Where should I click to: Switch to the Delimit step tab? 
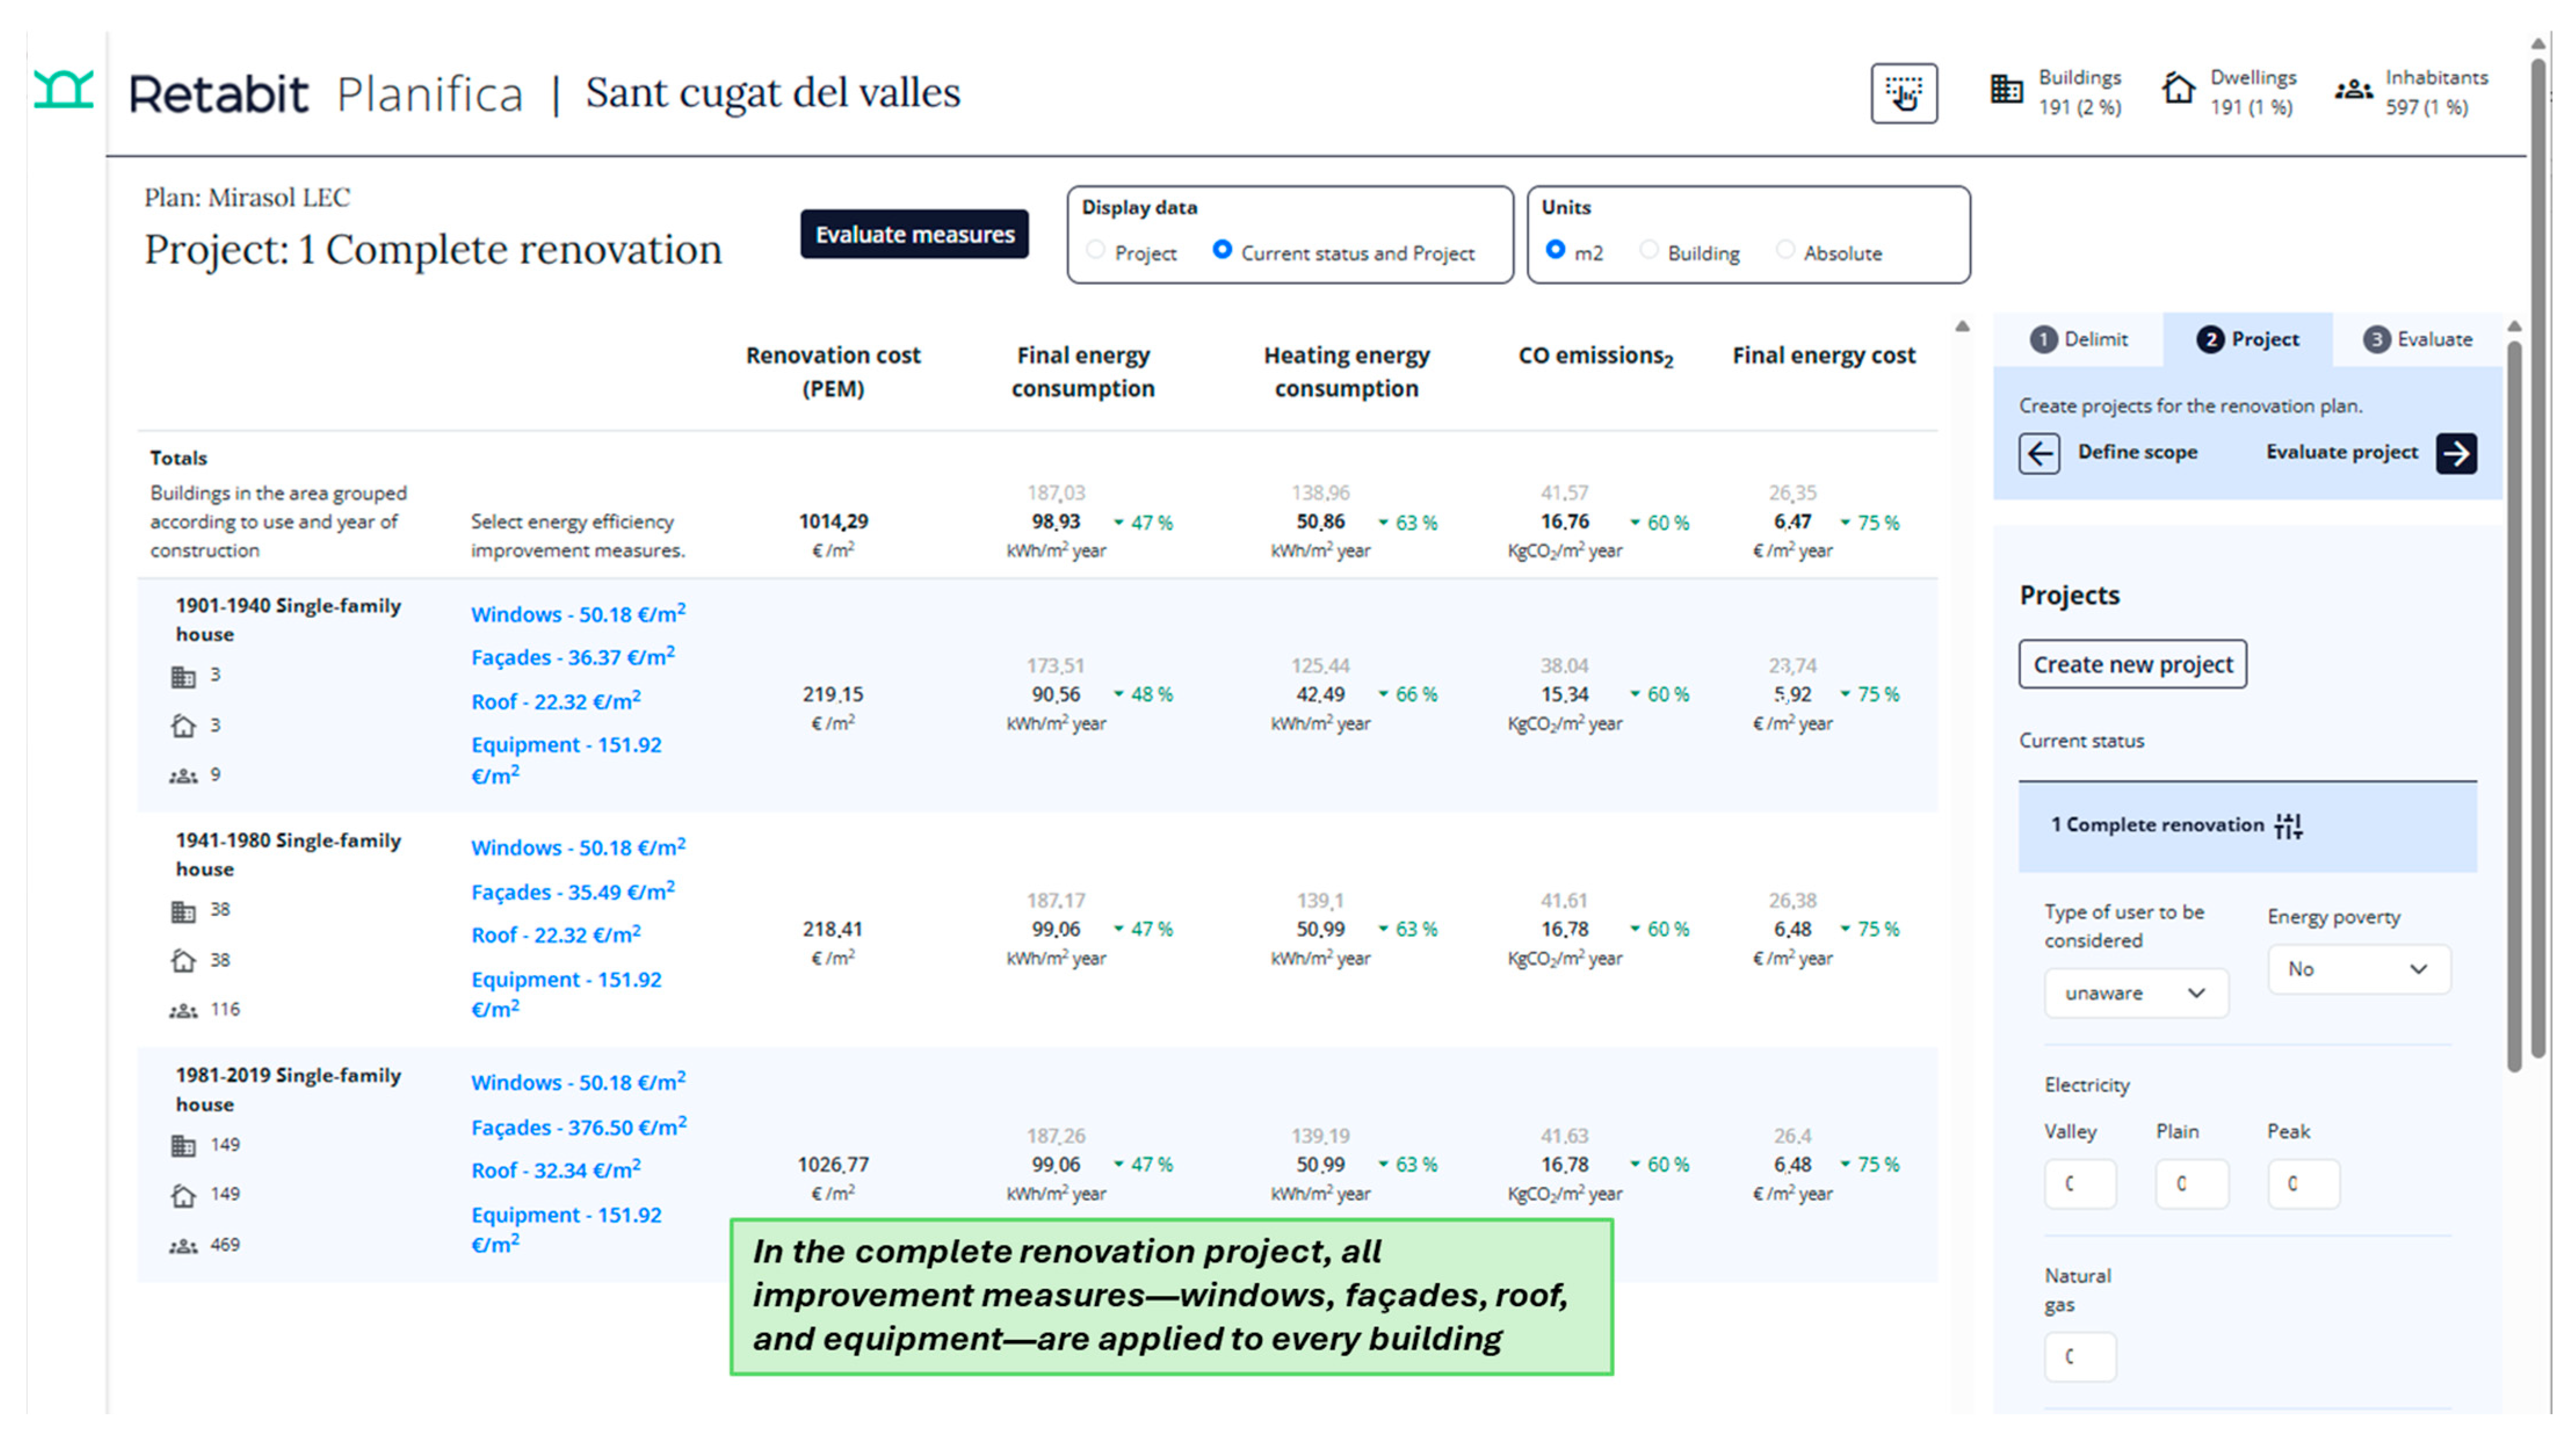click(x=2079, y=340)
